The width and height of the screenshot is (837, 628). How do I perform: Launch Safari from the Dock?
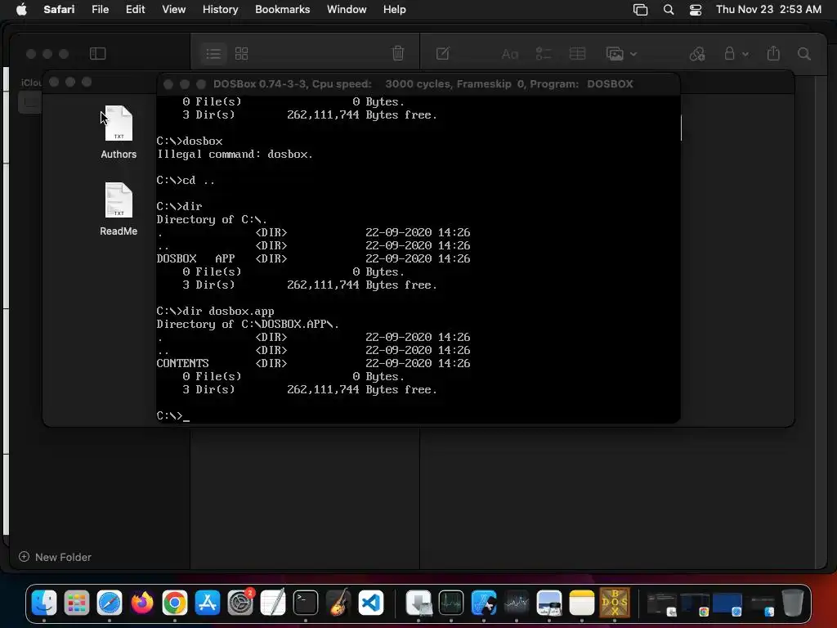point(110,603)
